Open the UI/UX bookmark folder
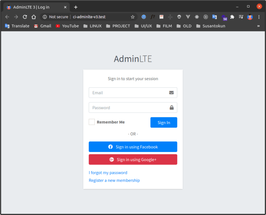 [143, 26]
